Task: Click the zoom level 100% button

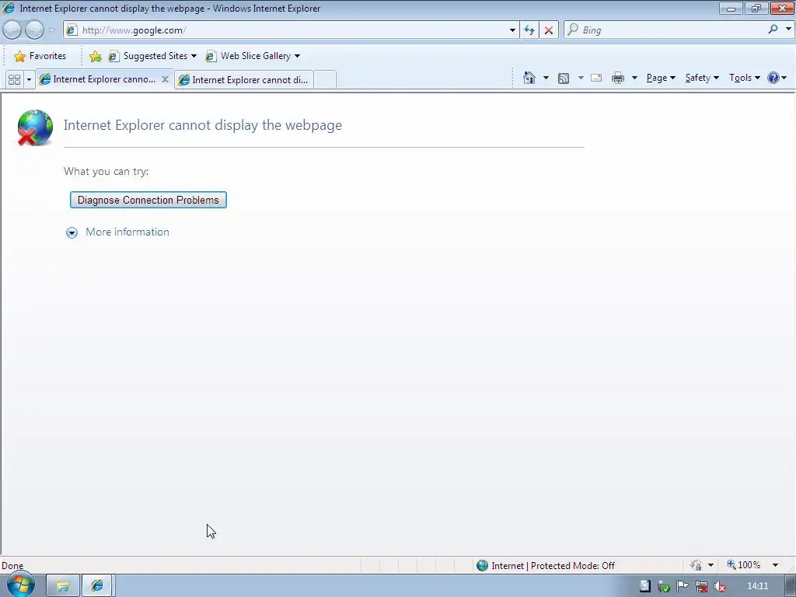Action: coord(744,565)
